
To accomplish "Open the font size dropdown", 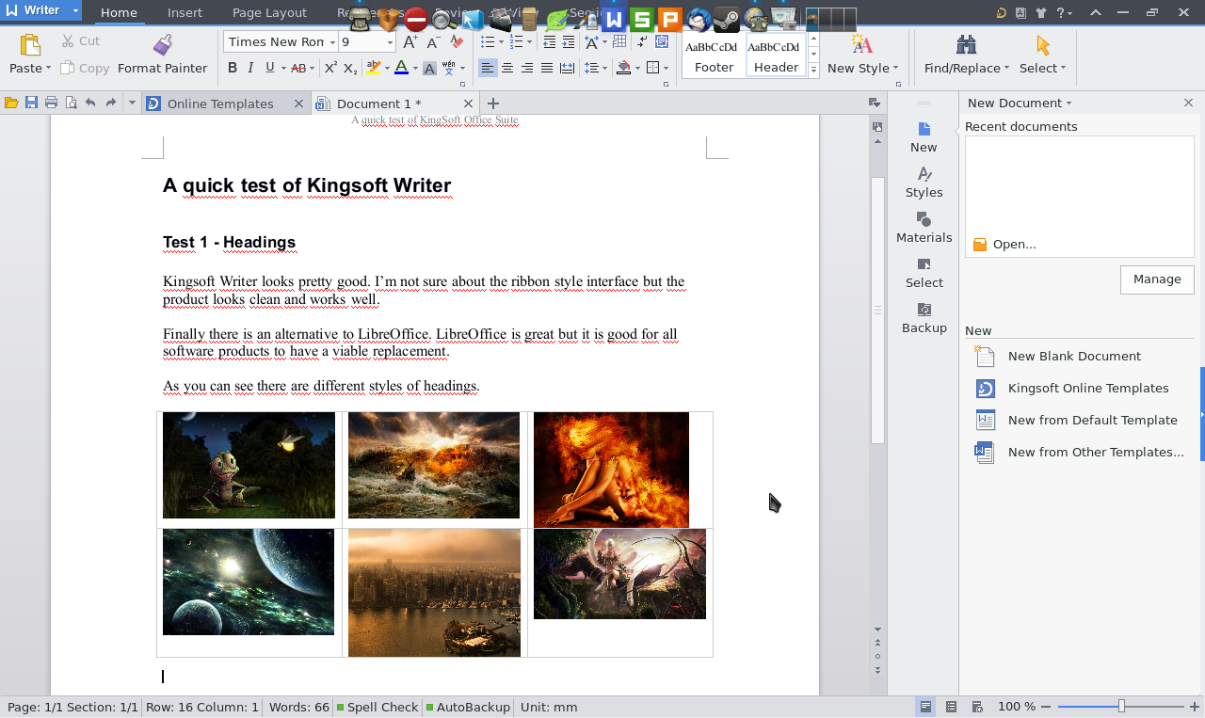I will pos(390,42).
